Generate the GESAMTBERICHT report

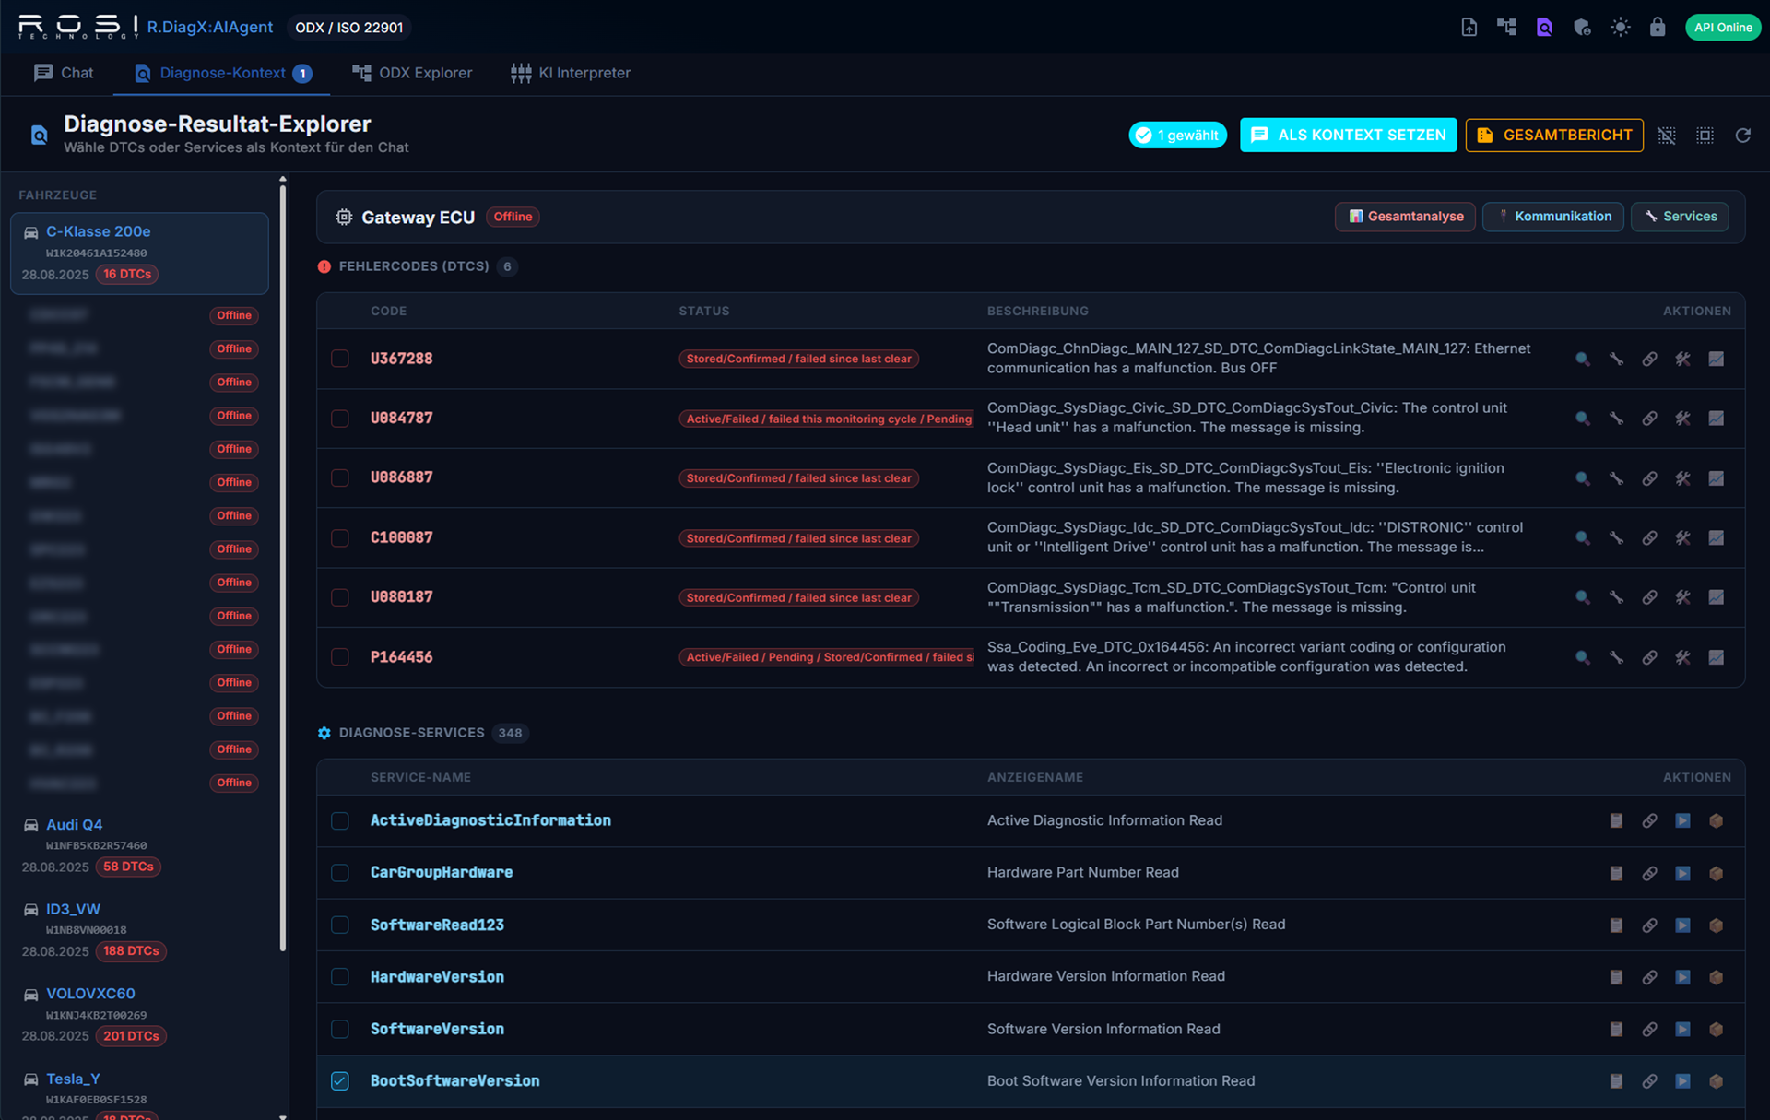tap(1554, 136)
